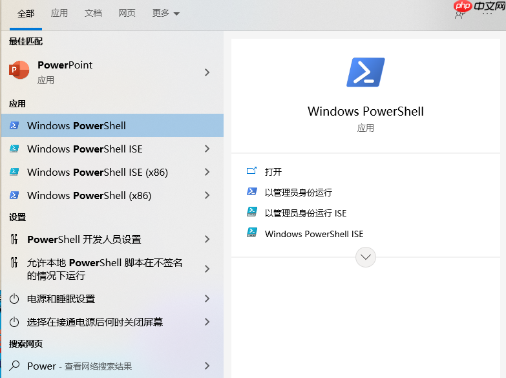Click power icon beside 选择在接通电源后何时关闭屏幕

point(14,322)
